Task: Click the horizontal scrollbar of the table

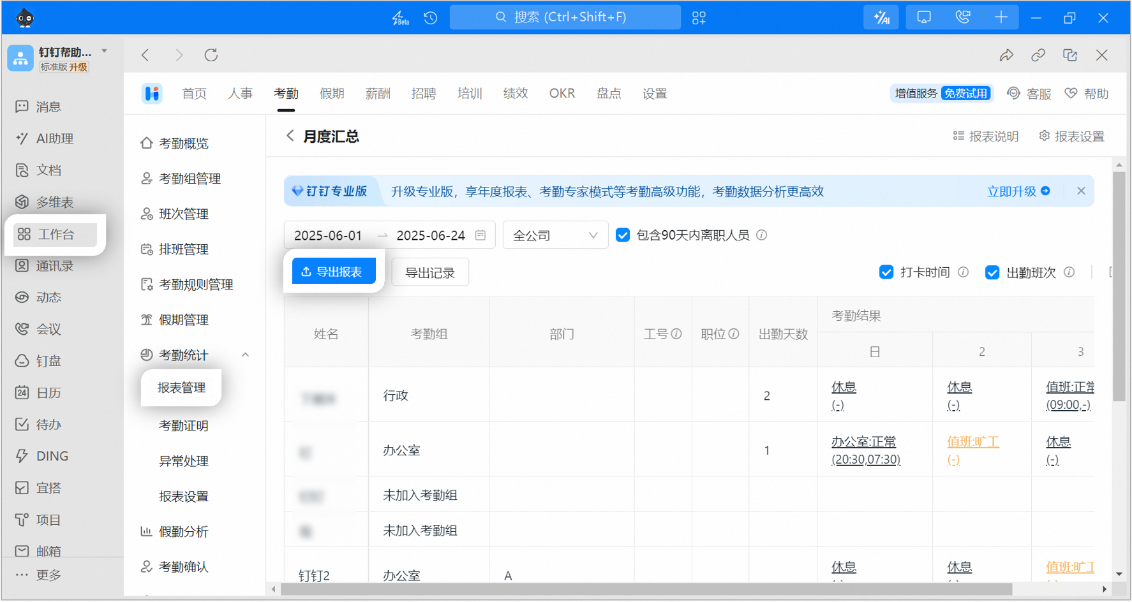Action: (646, 590)
